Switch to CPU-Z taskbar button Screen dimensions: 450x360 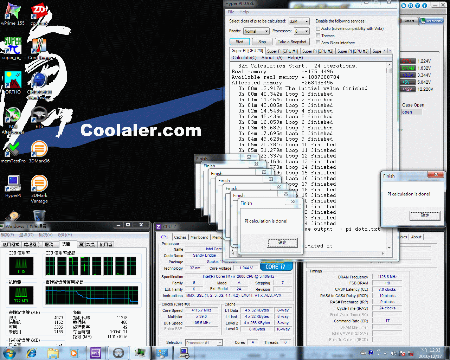(96, 353)
